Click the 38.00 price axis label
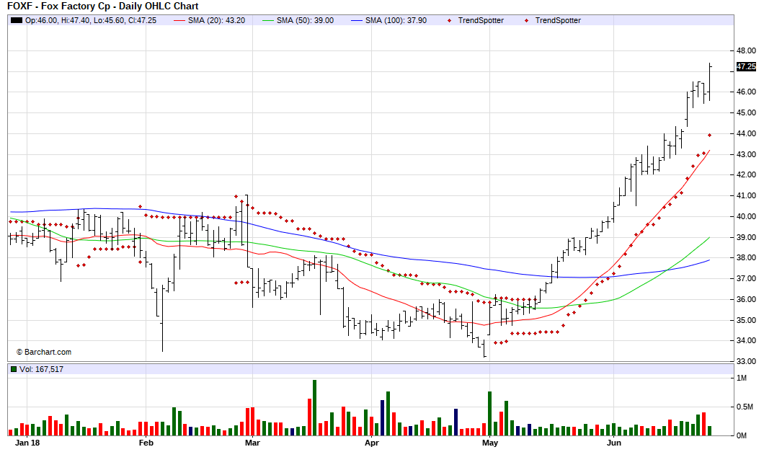764x465 pixels. (747, 258)
